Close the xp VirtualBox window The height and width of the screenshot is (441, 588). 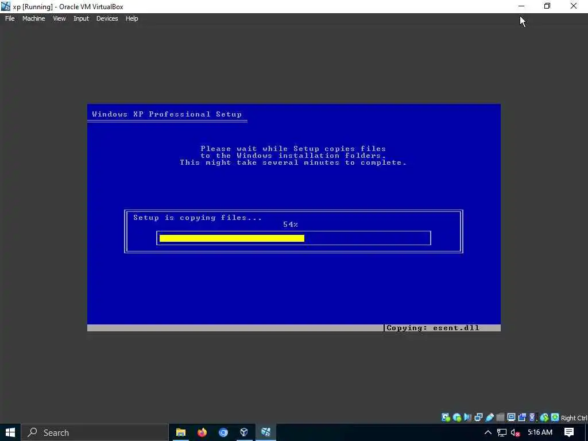pyautogui.click(x=574, y=6)
